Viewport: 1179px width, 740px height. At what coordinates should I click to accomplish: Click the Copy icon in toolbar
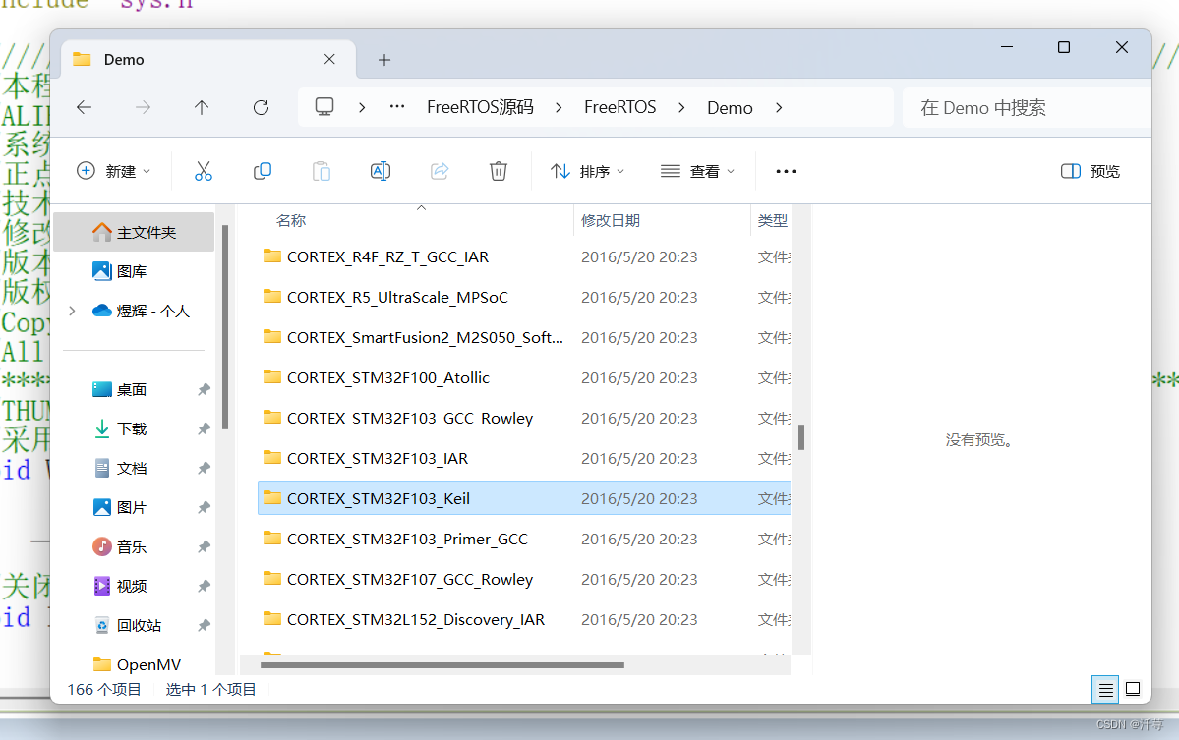pyautogui.click(x=263, y=171)
